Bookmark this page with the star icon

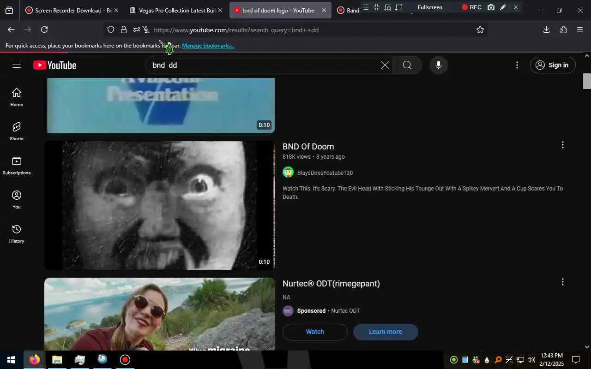coord(480,30)
